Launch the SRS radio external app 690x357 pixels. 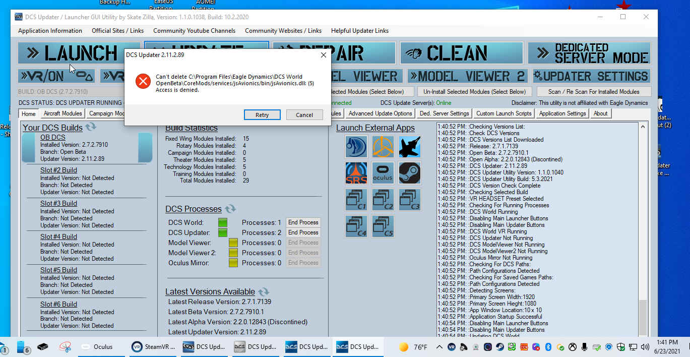point(356,173)
